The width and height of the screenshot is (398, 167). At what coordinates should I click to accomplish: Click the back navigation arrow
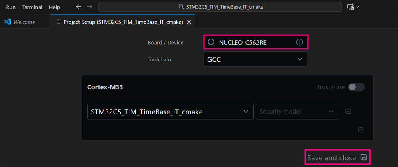tap(79, 7)
